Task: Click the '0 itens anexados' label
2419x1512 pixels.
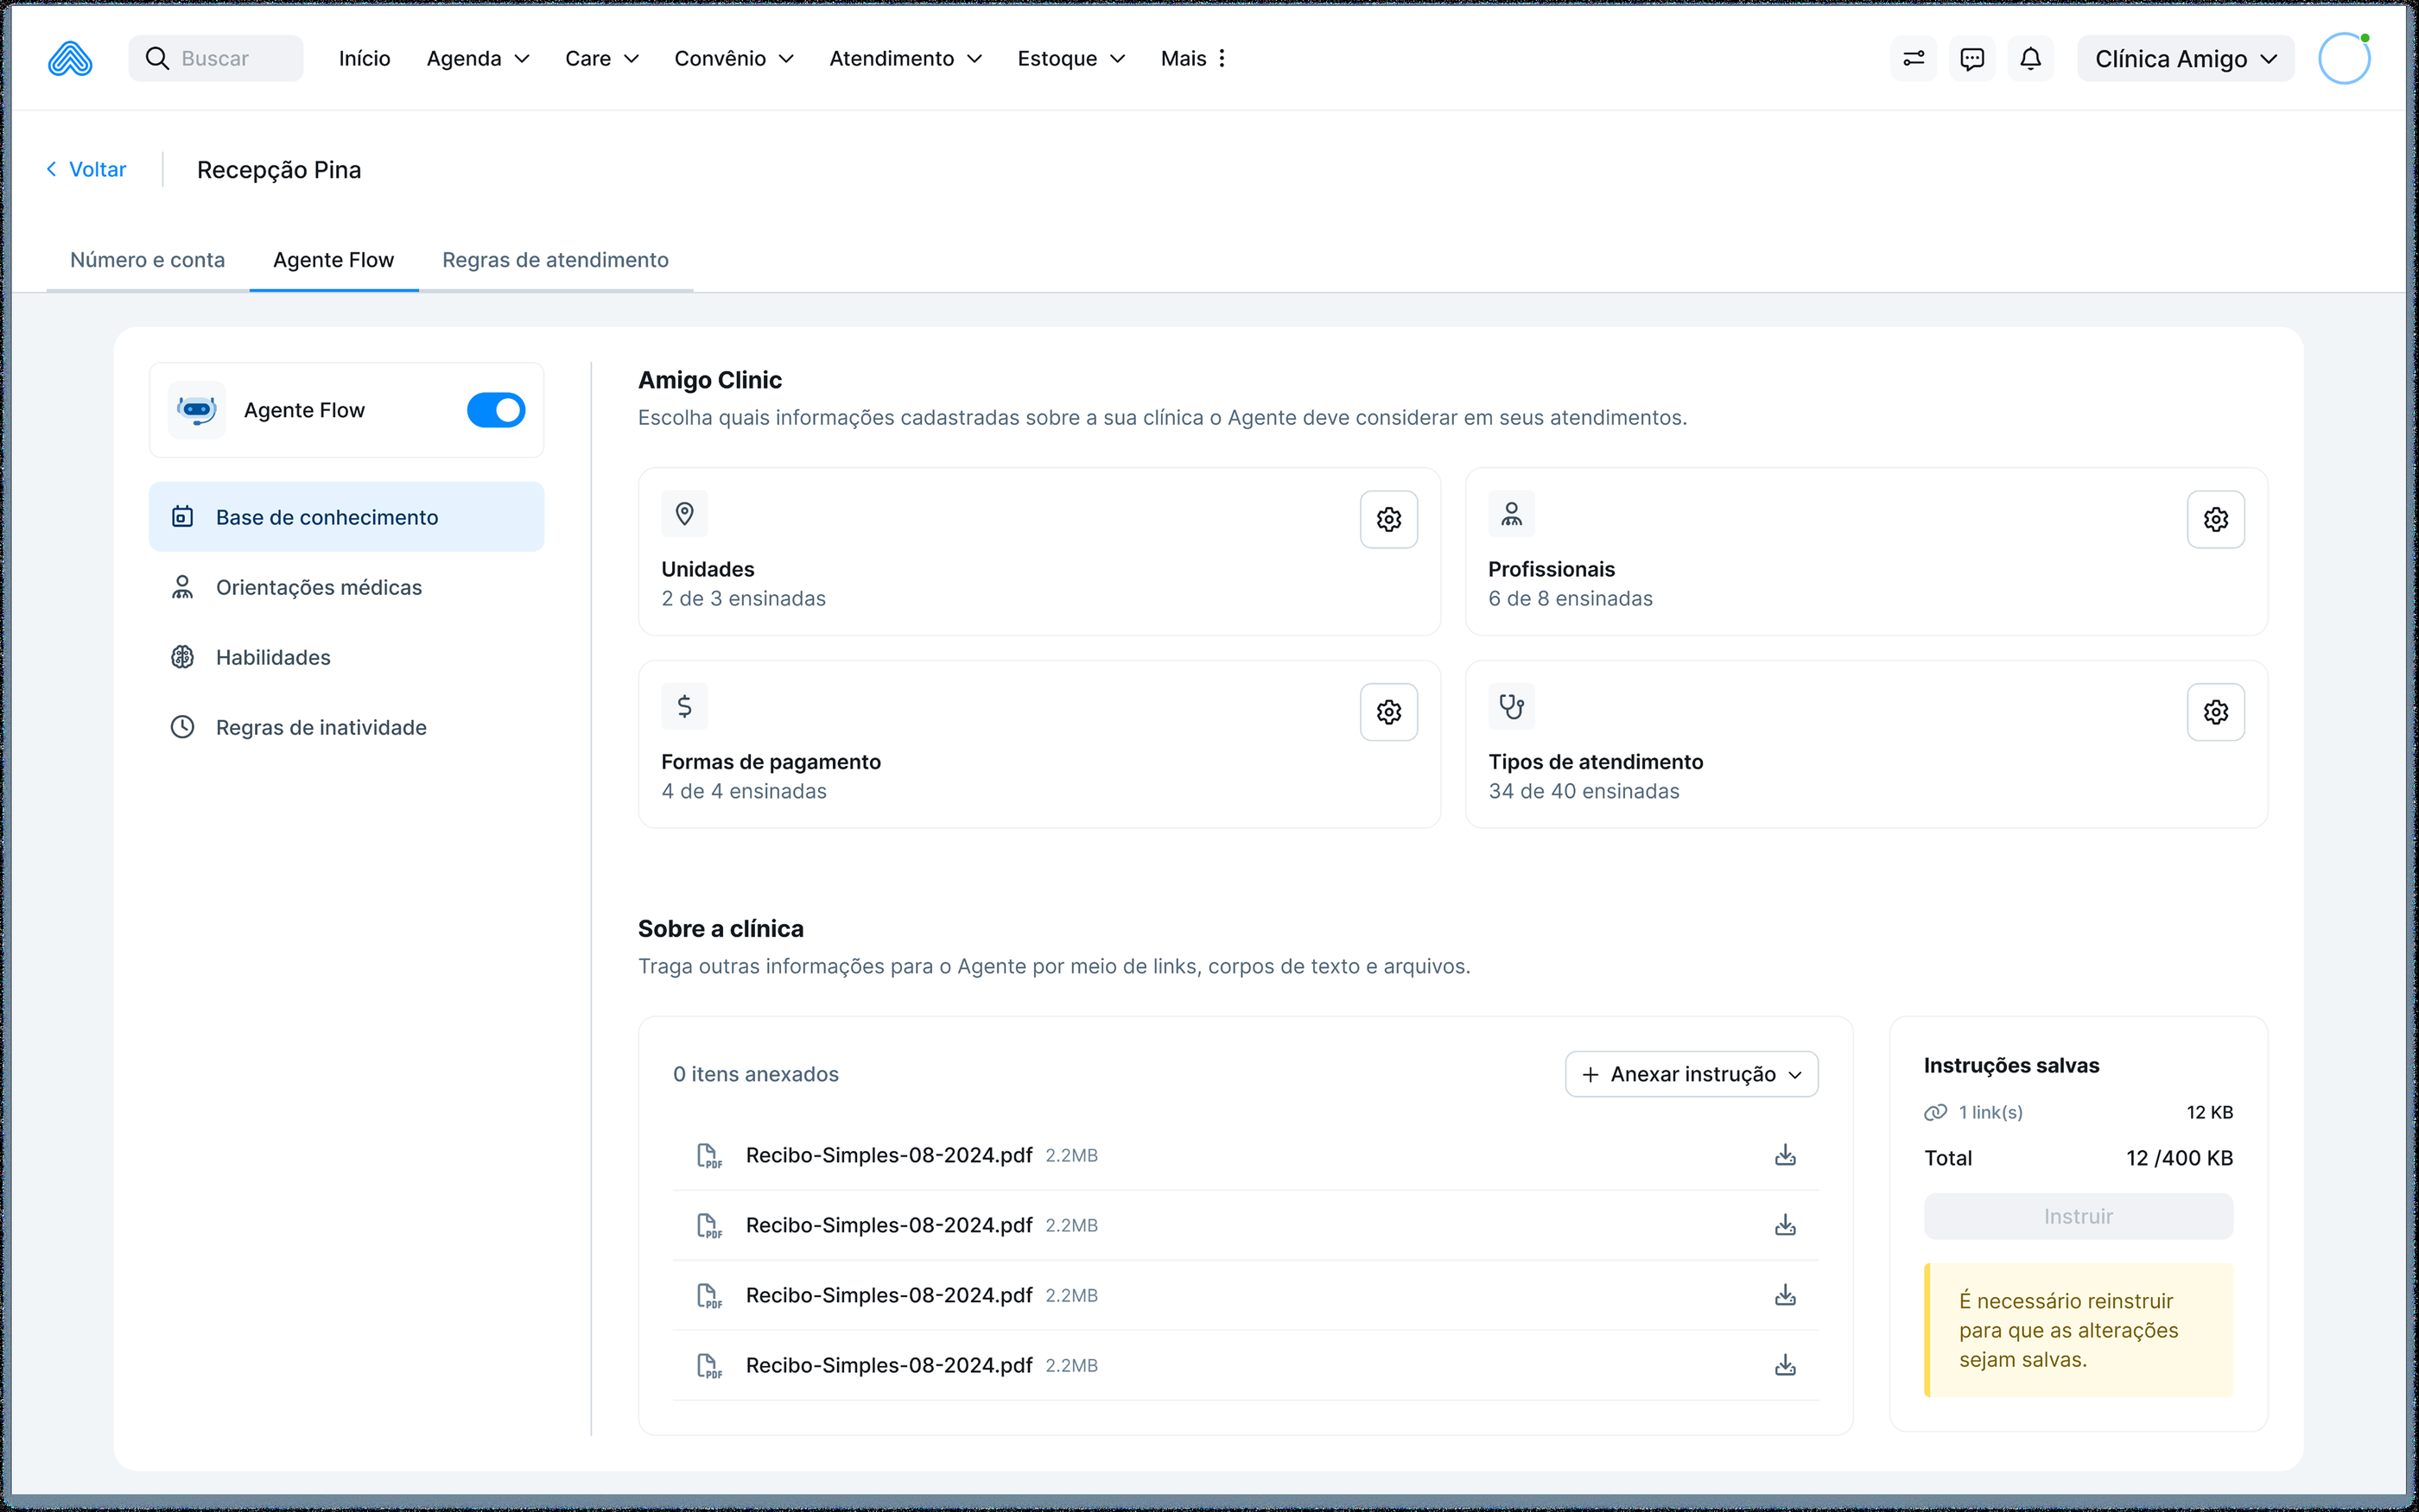Action: tap(755, 1074)
